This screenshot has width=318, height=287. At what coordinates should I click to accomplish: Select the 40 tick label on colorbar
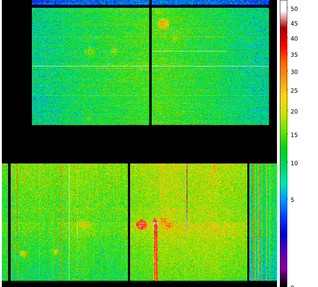294,38
